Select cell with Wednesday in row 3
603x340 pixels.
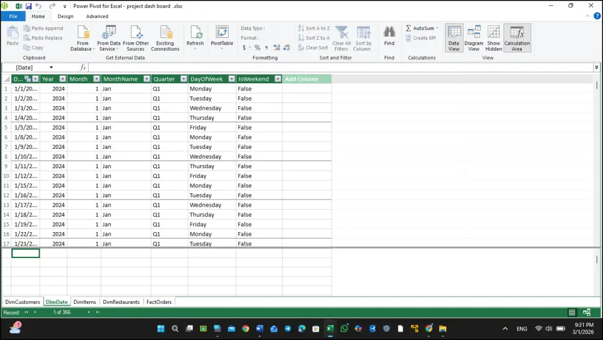212,108
